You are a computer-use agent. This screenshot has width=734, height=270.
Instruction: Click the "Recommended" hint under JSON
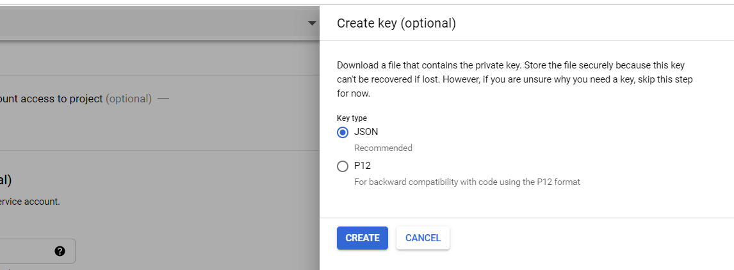coord(383,148)
